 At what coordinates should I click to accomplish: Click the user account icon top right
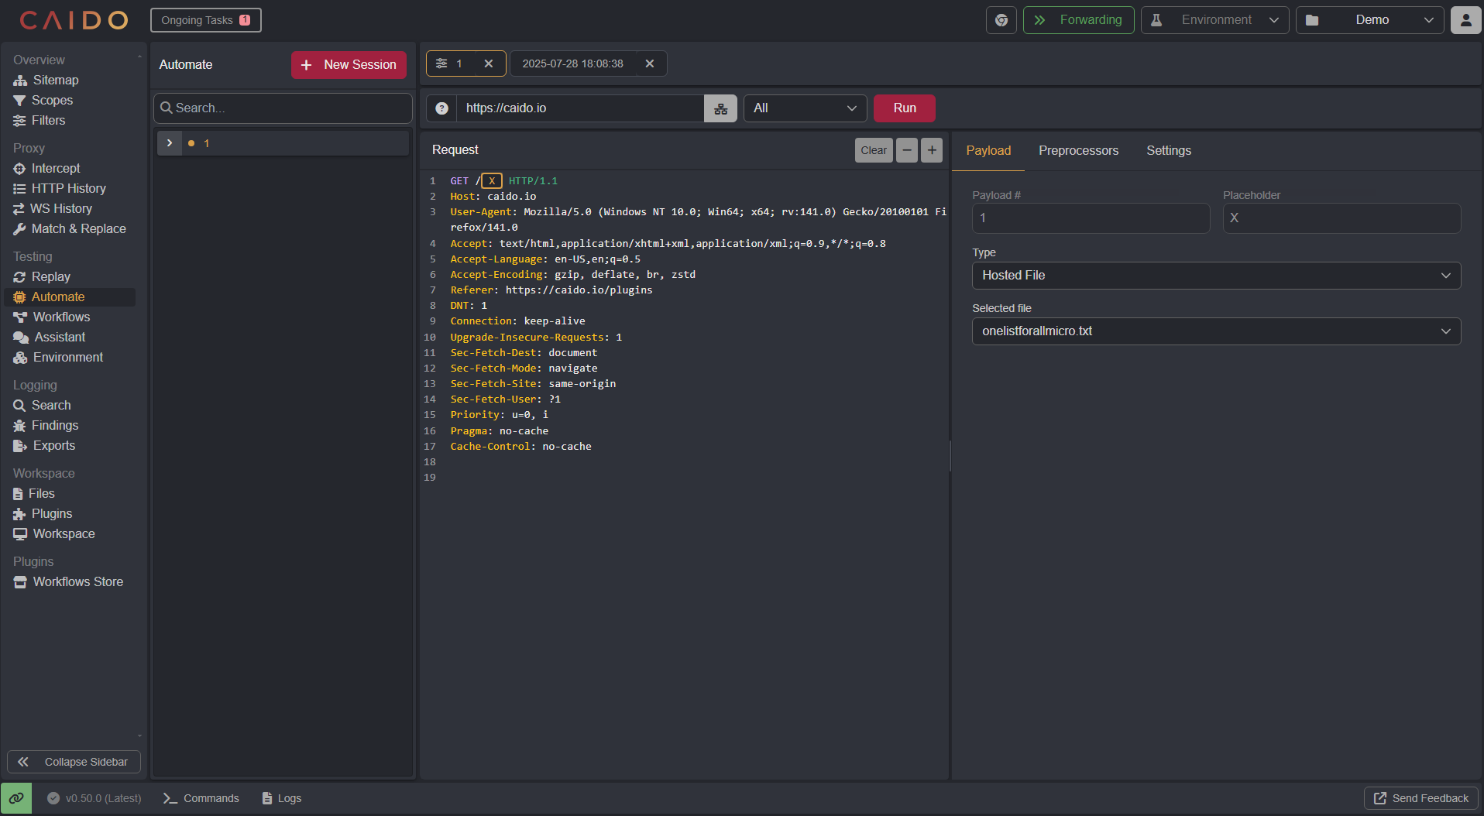tap(1466, 19)
